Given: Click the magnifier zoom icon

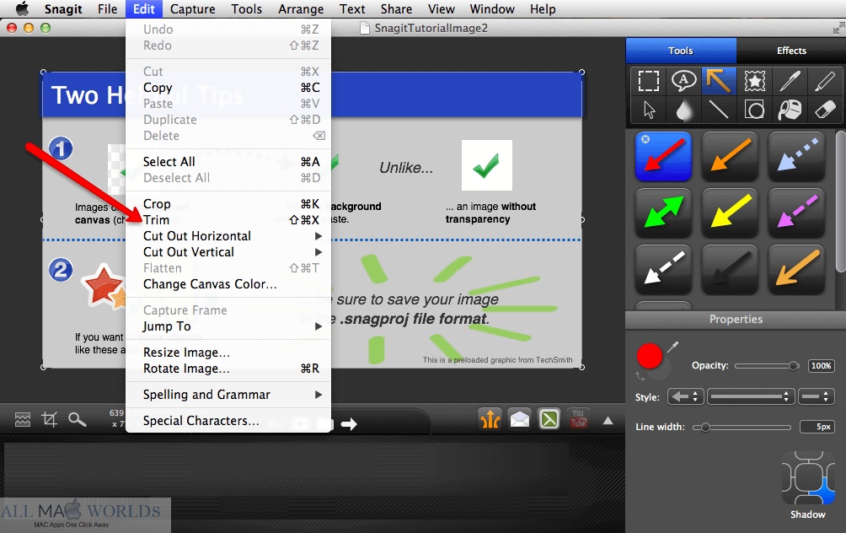Looking at the screenshot, I should coord(78,420).
